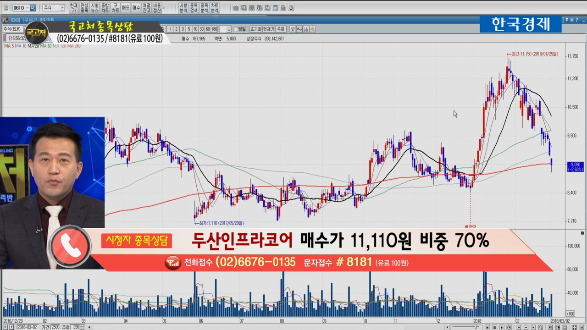Select the 60-minute period button
Viewport: 587px width, 330px height.
(x=208, y=29)
